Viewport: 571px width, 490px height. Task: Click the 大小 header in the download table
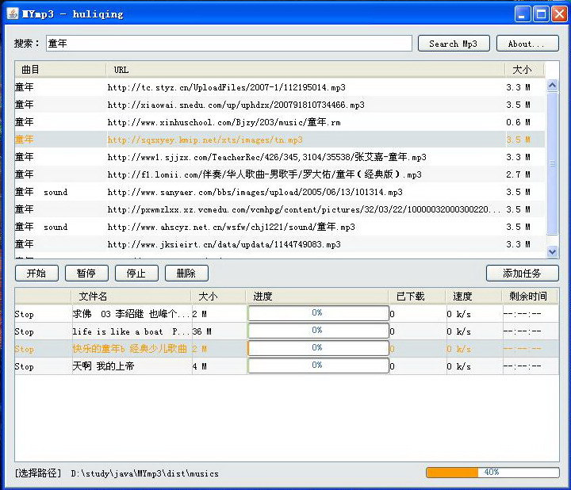click(219, 297)
